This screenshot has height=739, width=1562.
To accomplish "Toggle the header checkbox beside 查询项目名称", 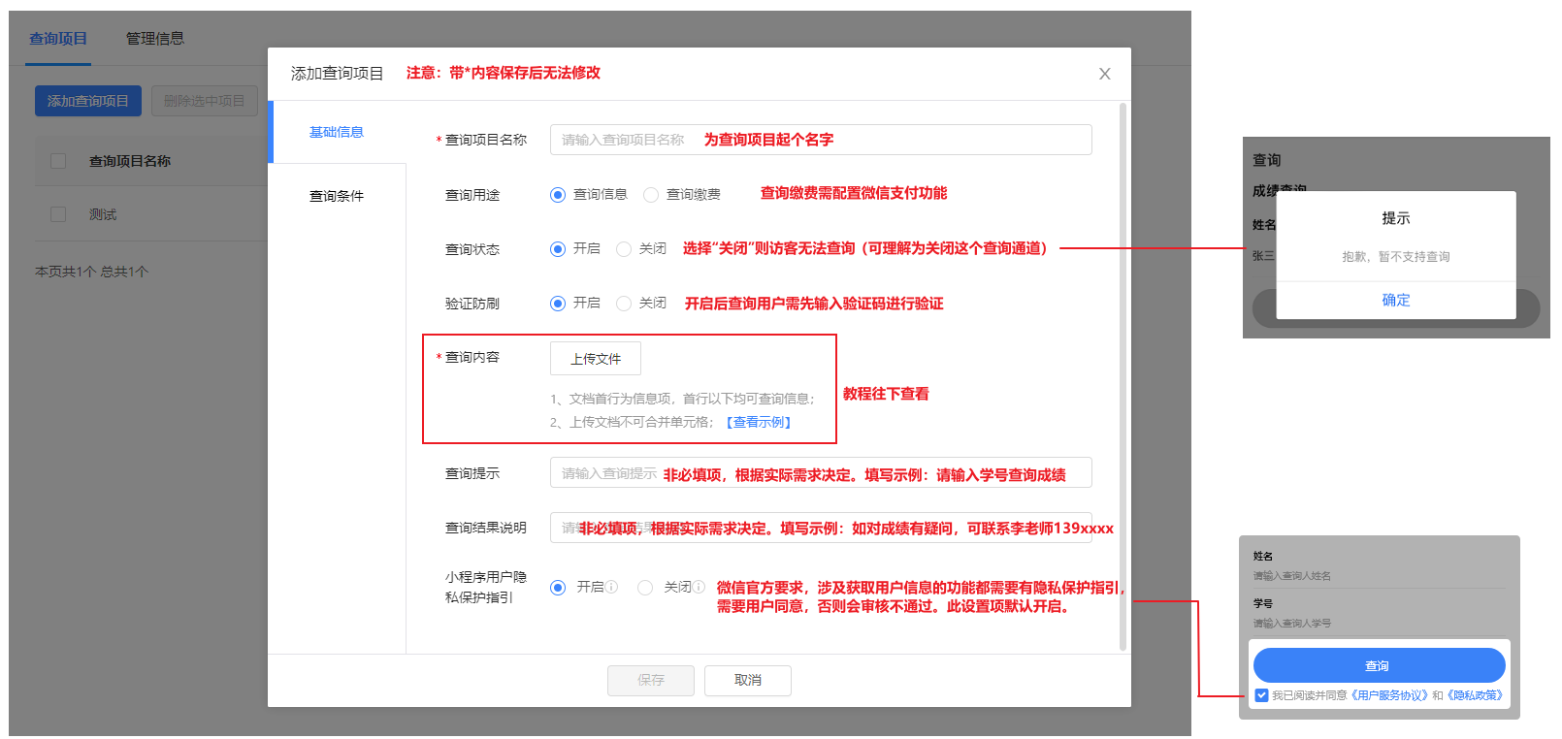I will pyautogui.click(x=58, y=161).
